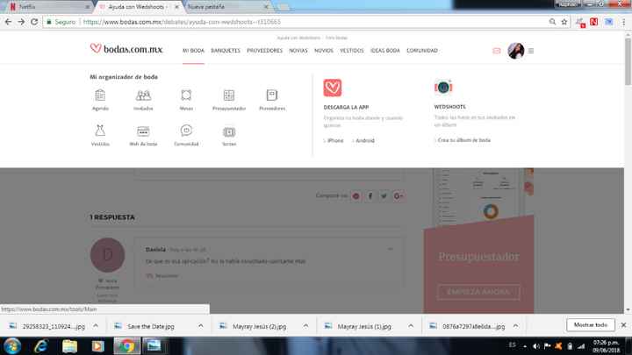This screenshot has height=355, width=632.
Task: Click Crea tu álbum de boda link
Action: tap(464, 140)
